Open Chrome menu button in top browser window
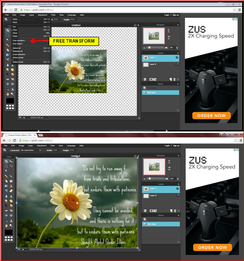This screenshot has height=261, width=244. pyautogui.click(x=240, y=10)
